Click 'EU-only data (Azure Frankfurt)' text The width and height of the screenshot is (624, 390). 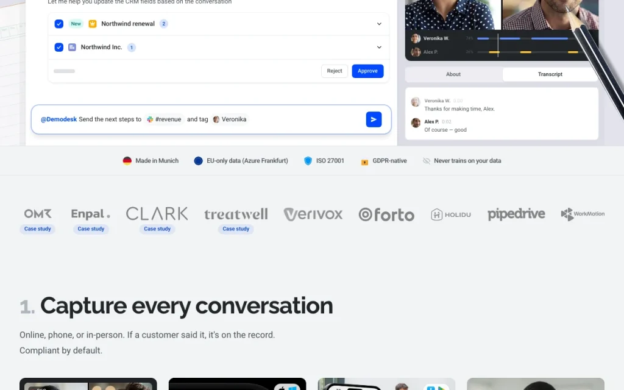pos(247,161)
